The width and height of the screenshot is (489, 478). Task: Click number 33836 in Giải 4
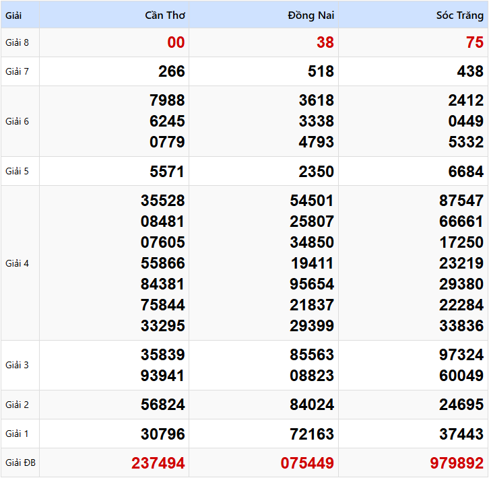(x=461, y=326)
